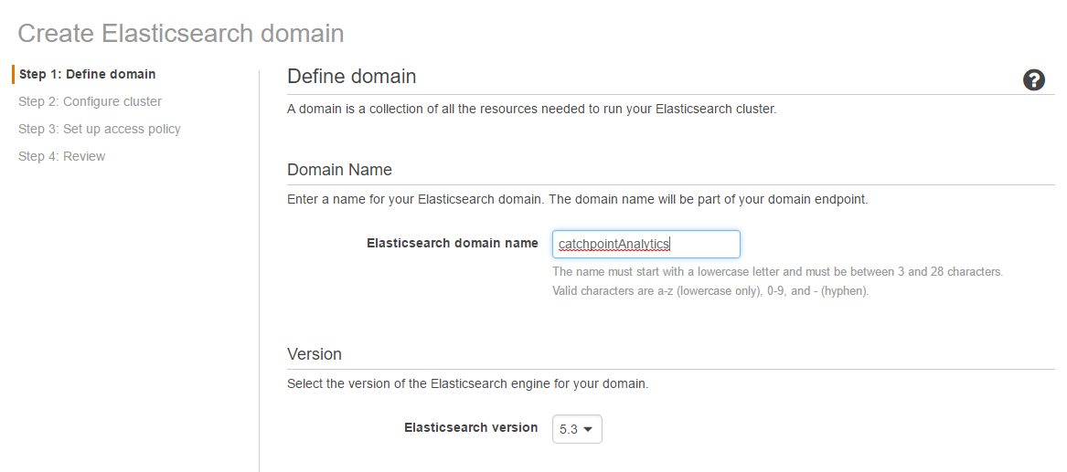Click the Create Elasticsearch domain page title
This screenshot has width=1067, height=472.
[x=181, y=33]
